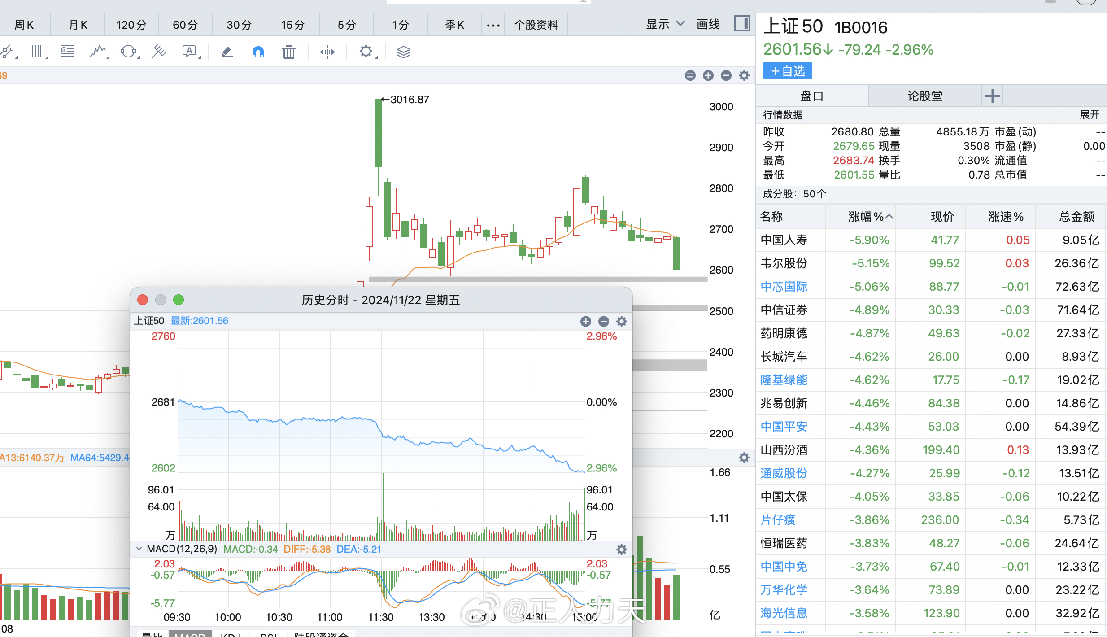Viewport: 1107px width, 637px height.
Task: Select the 中国人寿 row
Action: 931,240
